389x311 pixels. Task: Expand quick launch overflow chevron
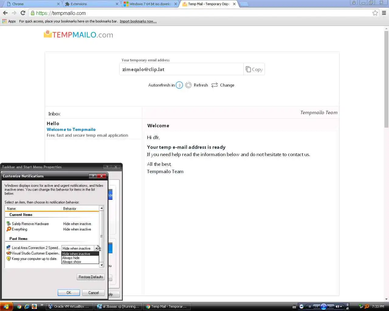(x=42, y=305)
